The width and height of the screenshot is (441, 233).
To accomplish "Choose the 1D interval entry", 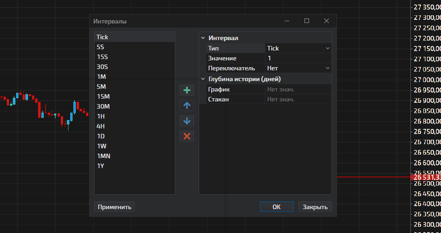I will coord(101,136).
